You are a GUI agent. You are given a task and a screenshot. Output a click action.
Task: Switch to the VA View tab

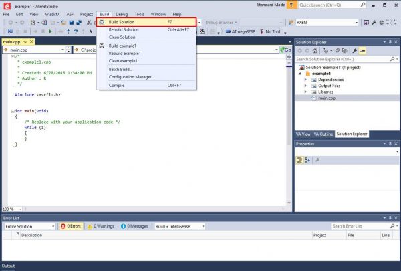click(303, 134)
